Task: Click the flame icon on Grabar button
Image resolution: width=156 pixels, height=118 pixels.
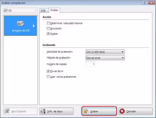Action: point(86,111)
